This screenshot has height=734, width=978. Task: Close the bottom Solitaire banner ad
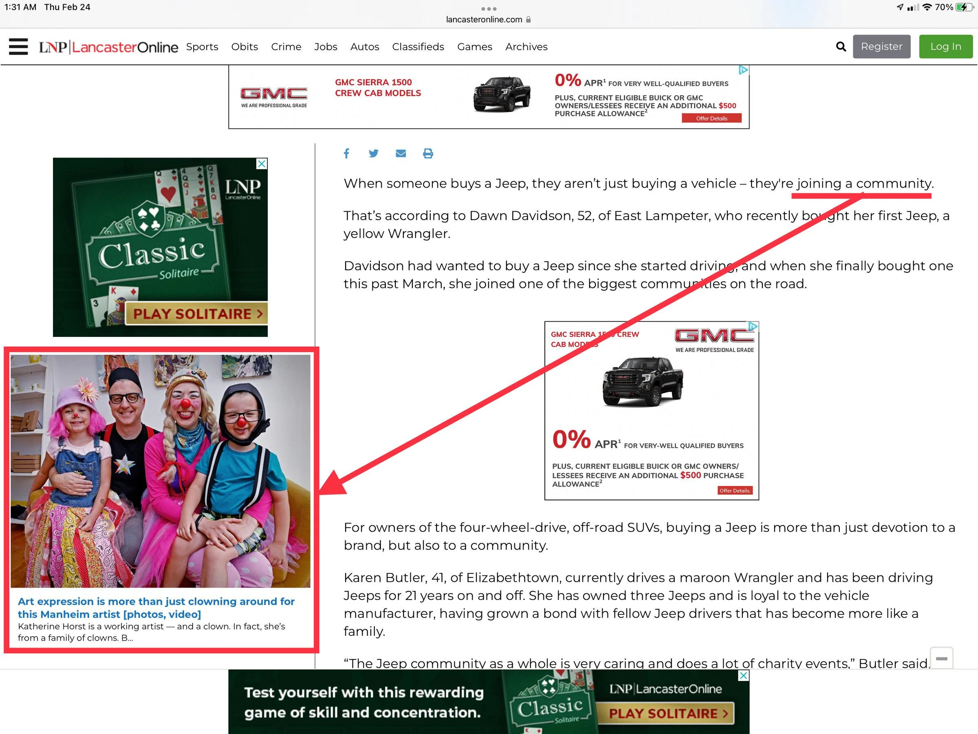click(x=744, y=676)
